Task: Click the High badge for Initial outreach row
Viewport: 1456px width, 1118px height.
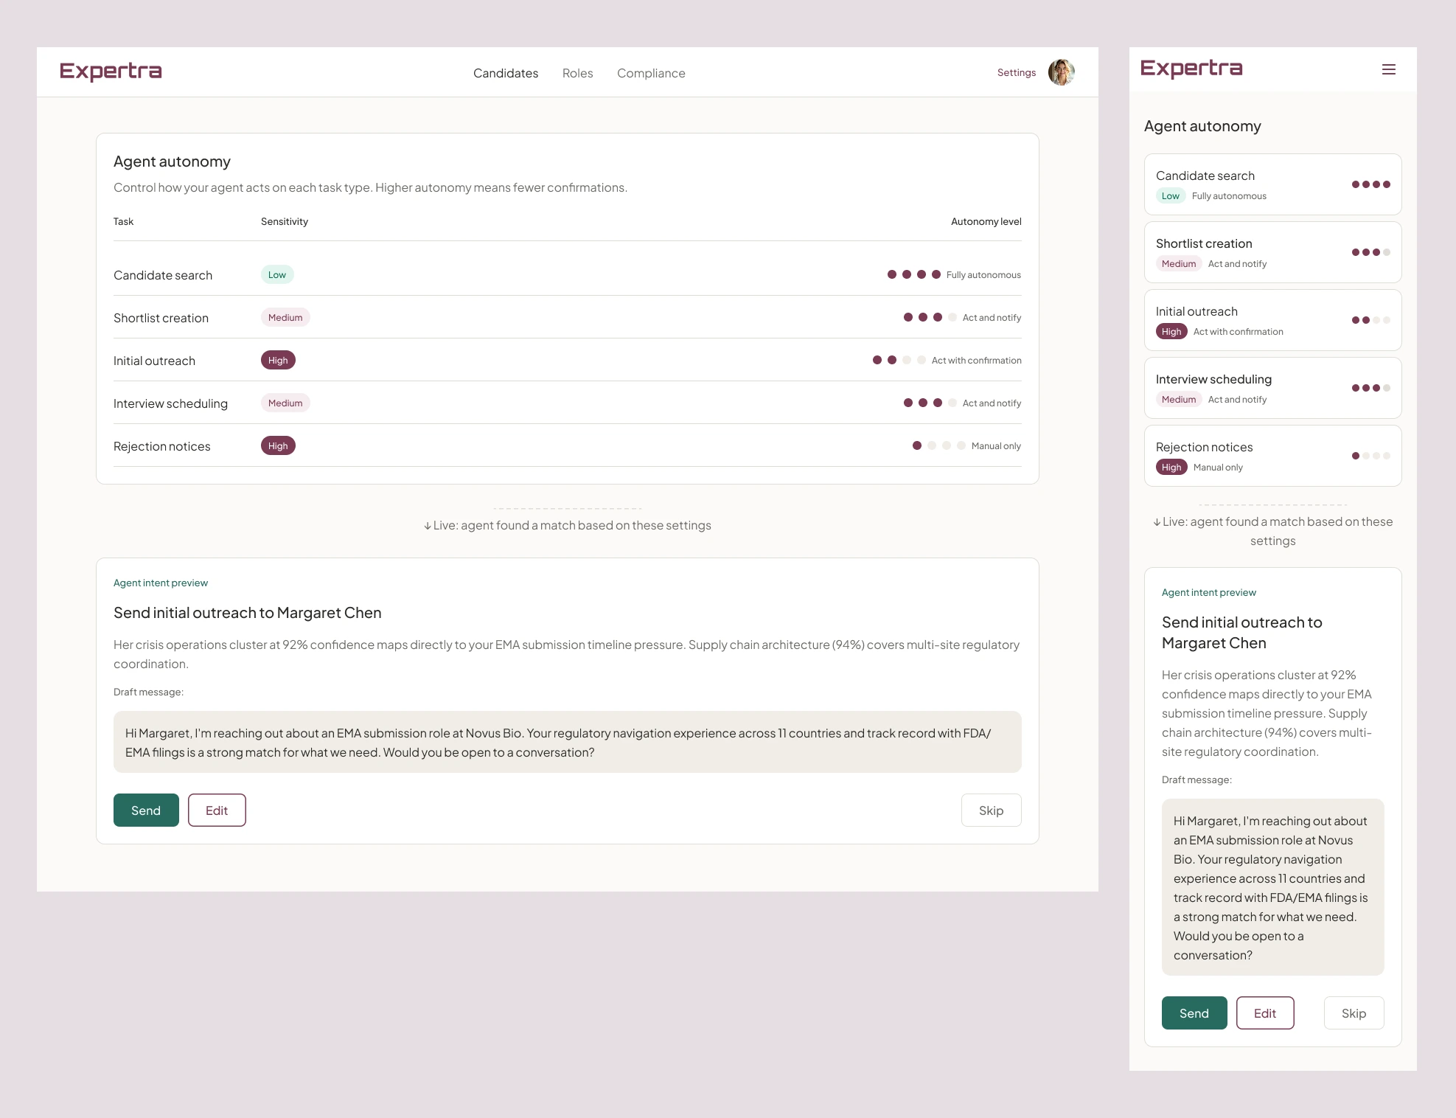Action: (x=278, y=361)
